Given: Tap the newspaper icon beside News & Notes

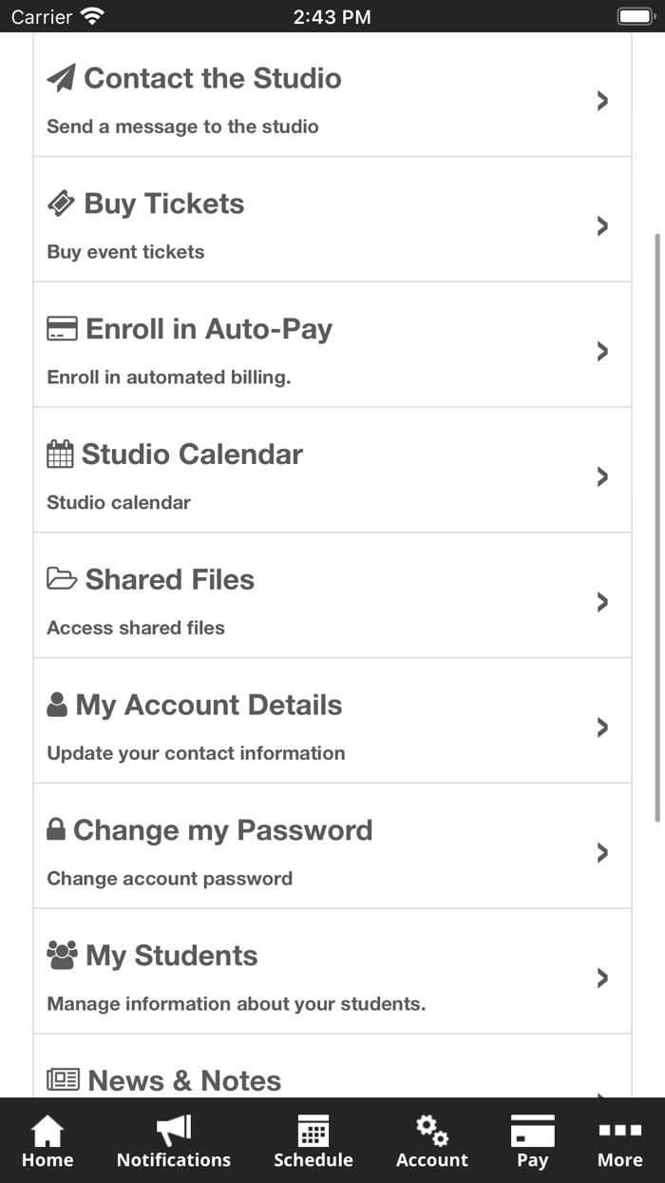Looking at the screenshot, I should (x=63, y=1080).
